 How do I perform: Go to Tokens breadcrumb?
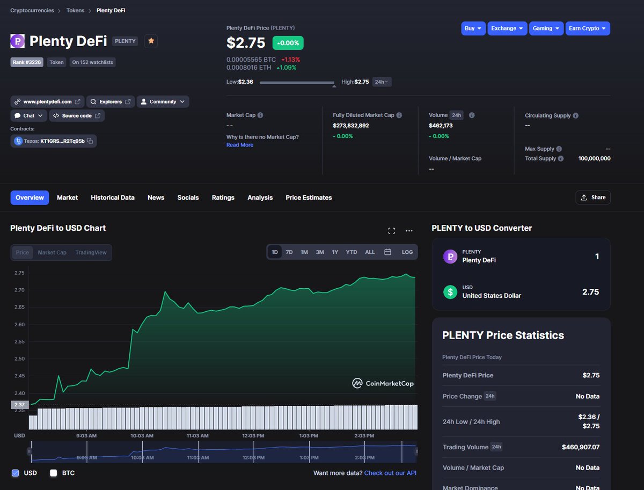point(75,10)
